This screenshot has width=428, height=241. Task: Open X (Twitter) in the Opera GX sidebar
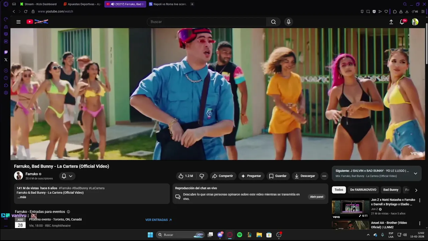pos(6,60)
